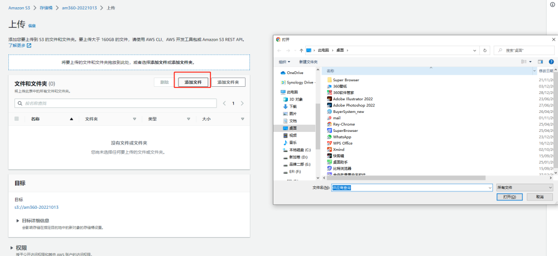Image resolution: width=558 pixels, height=256 pixels.
Task: Click the 新建文件夹 button
Action: 308,62
